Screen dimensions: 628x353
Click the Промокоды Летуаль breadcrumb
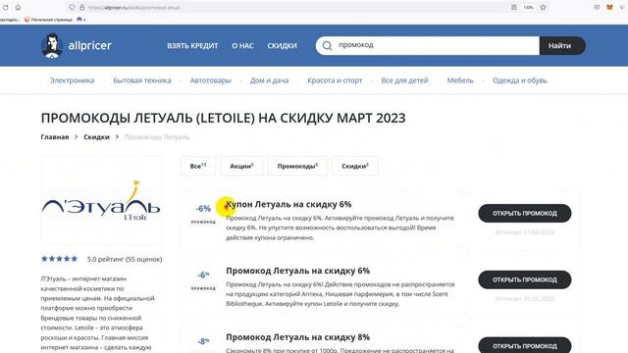(157, 137)
